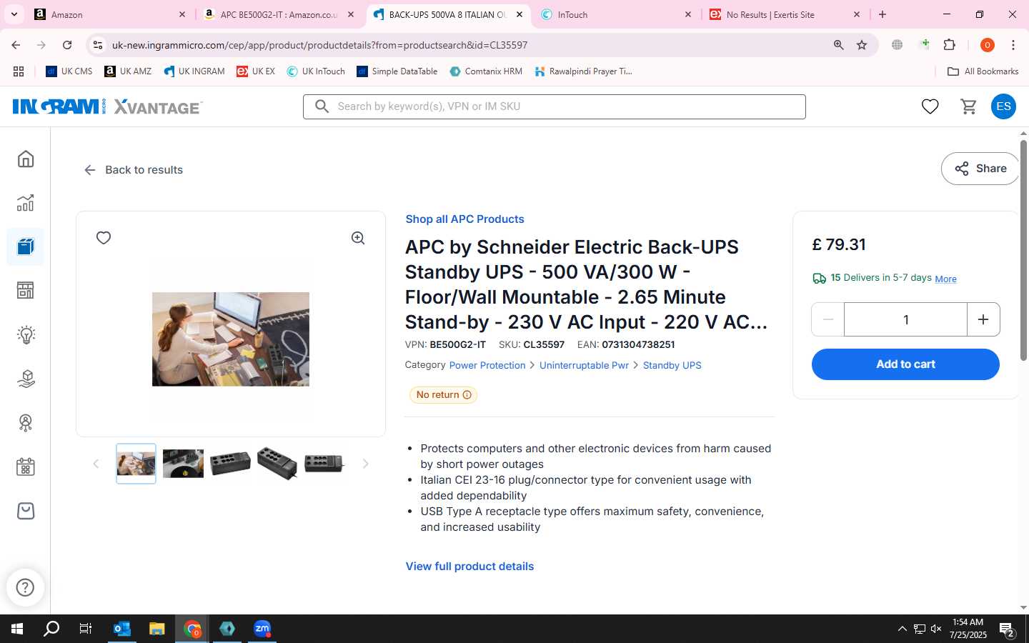Open the UK INGRAM bookmark
Viewport: 1029px width, 643px height.
point(194,71)
